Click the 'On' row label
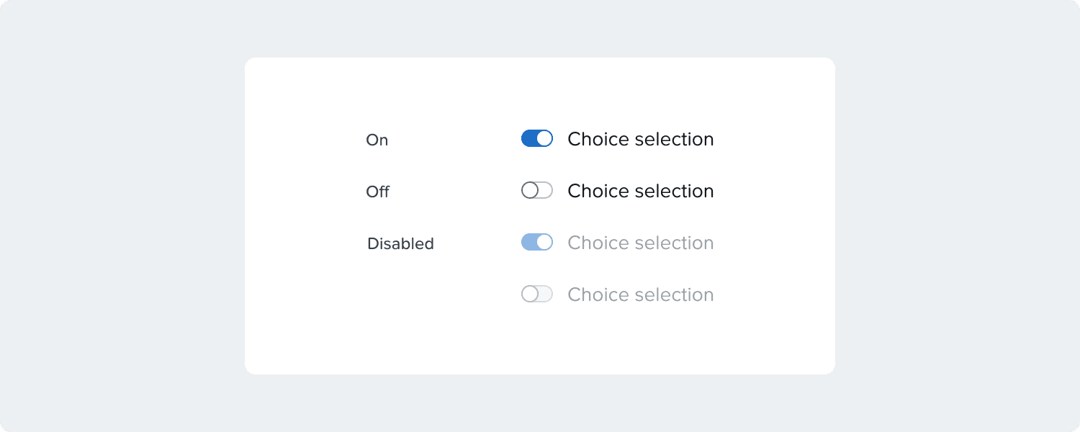1080x432 pixels. 377,140
